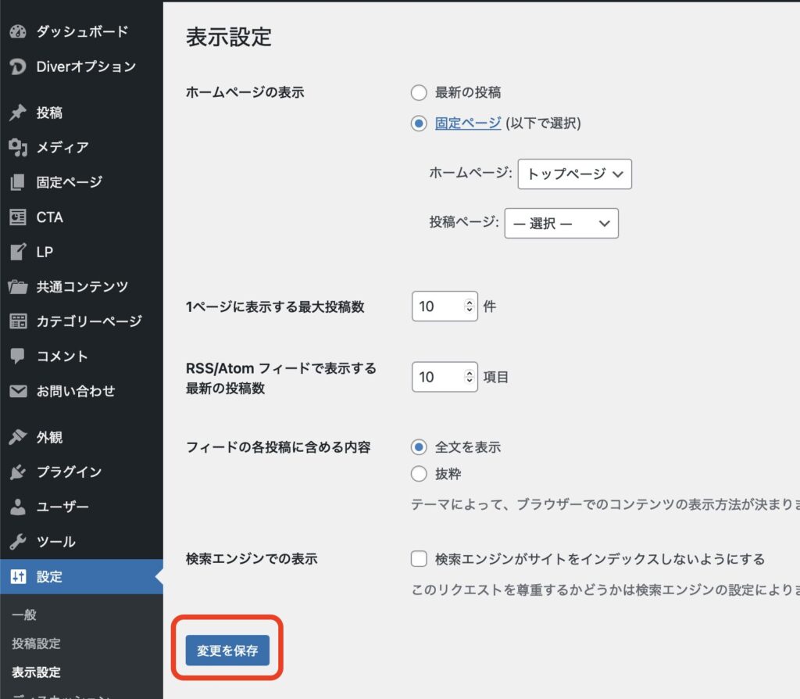800x699 pixels.
Task: Click the plug icon for プラグイン
Action: [x=17, y=472]
